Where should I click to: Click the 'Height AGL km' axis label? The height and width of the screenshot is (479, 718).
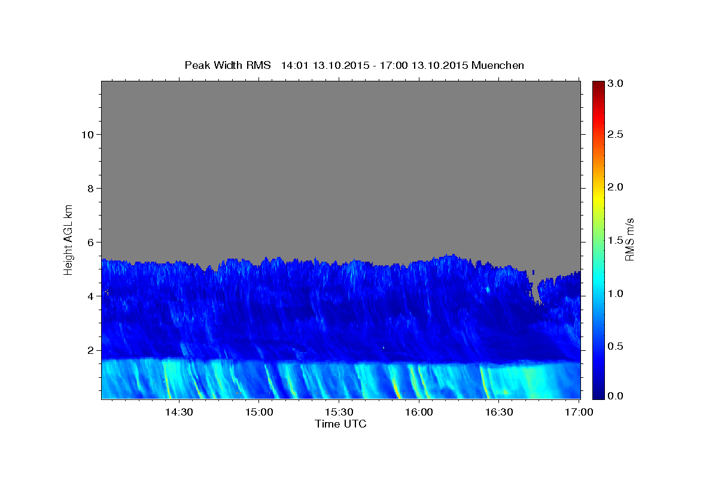[x=69, y=239]
